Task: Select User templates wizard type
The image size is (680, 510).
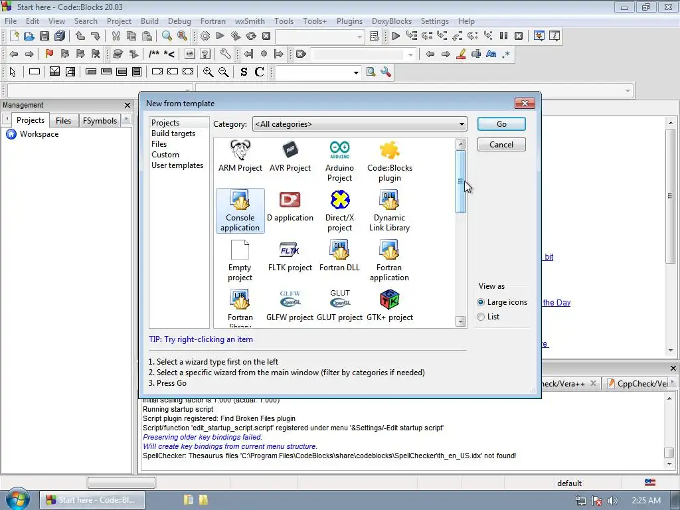Action: click(177, 165)
